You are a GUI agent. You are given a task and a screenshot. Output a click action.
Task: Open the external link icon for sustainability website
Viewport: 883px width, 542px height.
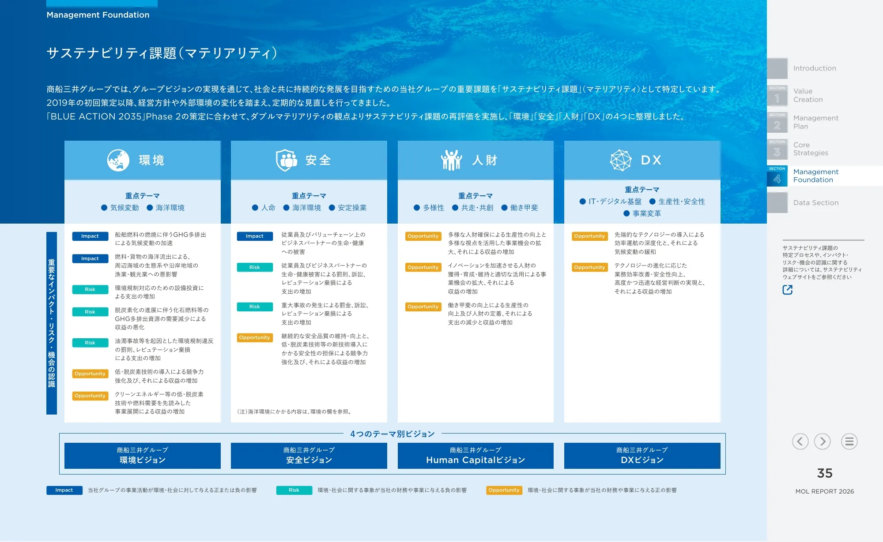(788, 290)
